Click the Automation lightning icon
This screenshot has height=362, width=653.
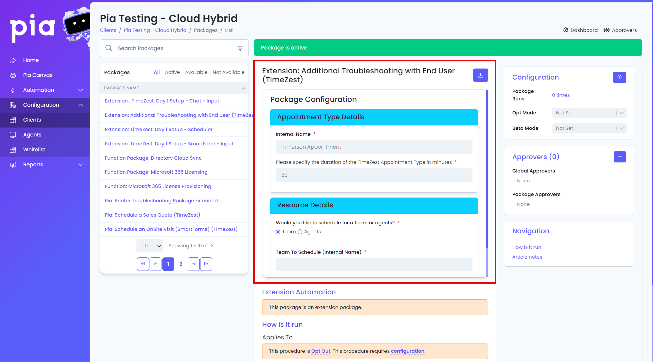point(13,90)
